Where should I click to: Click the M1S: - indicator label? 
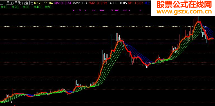[5, 7]
